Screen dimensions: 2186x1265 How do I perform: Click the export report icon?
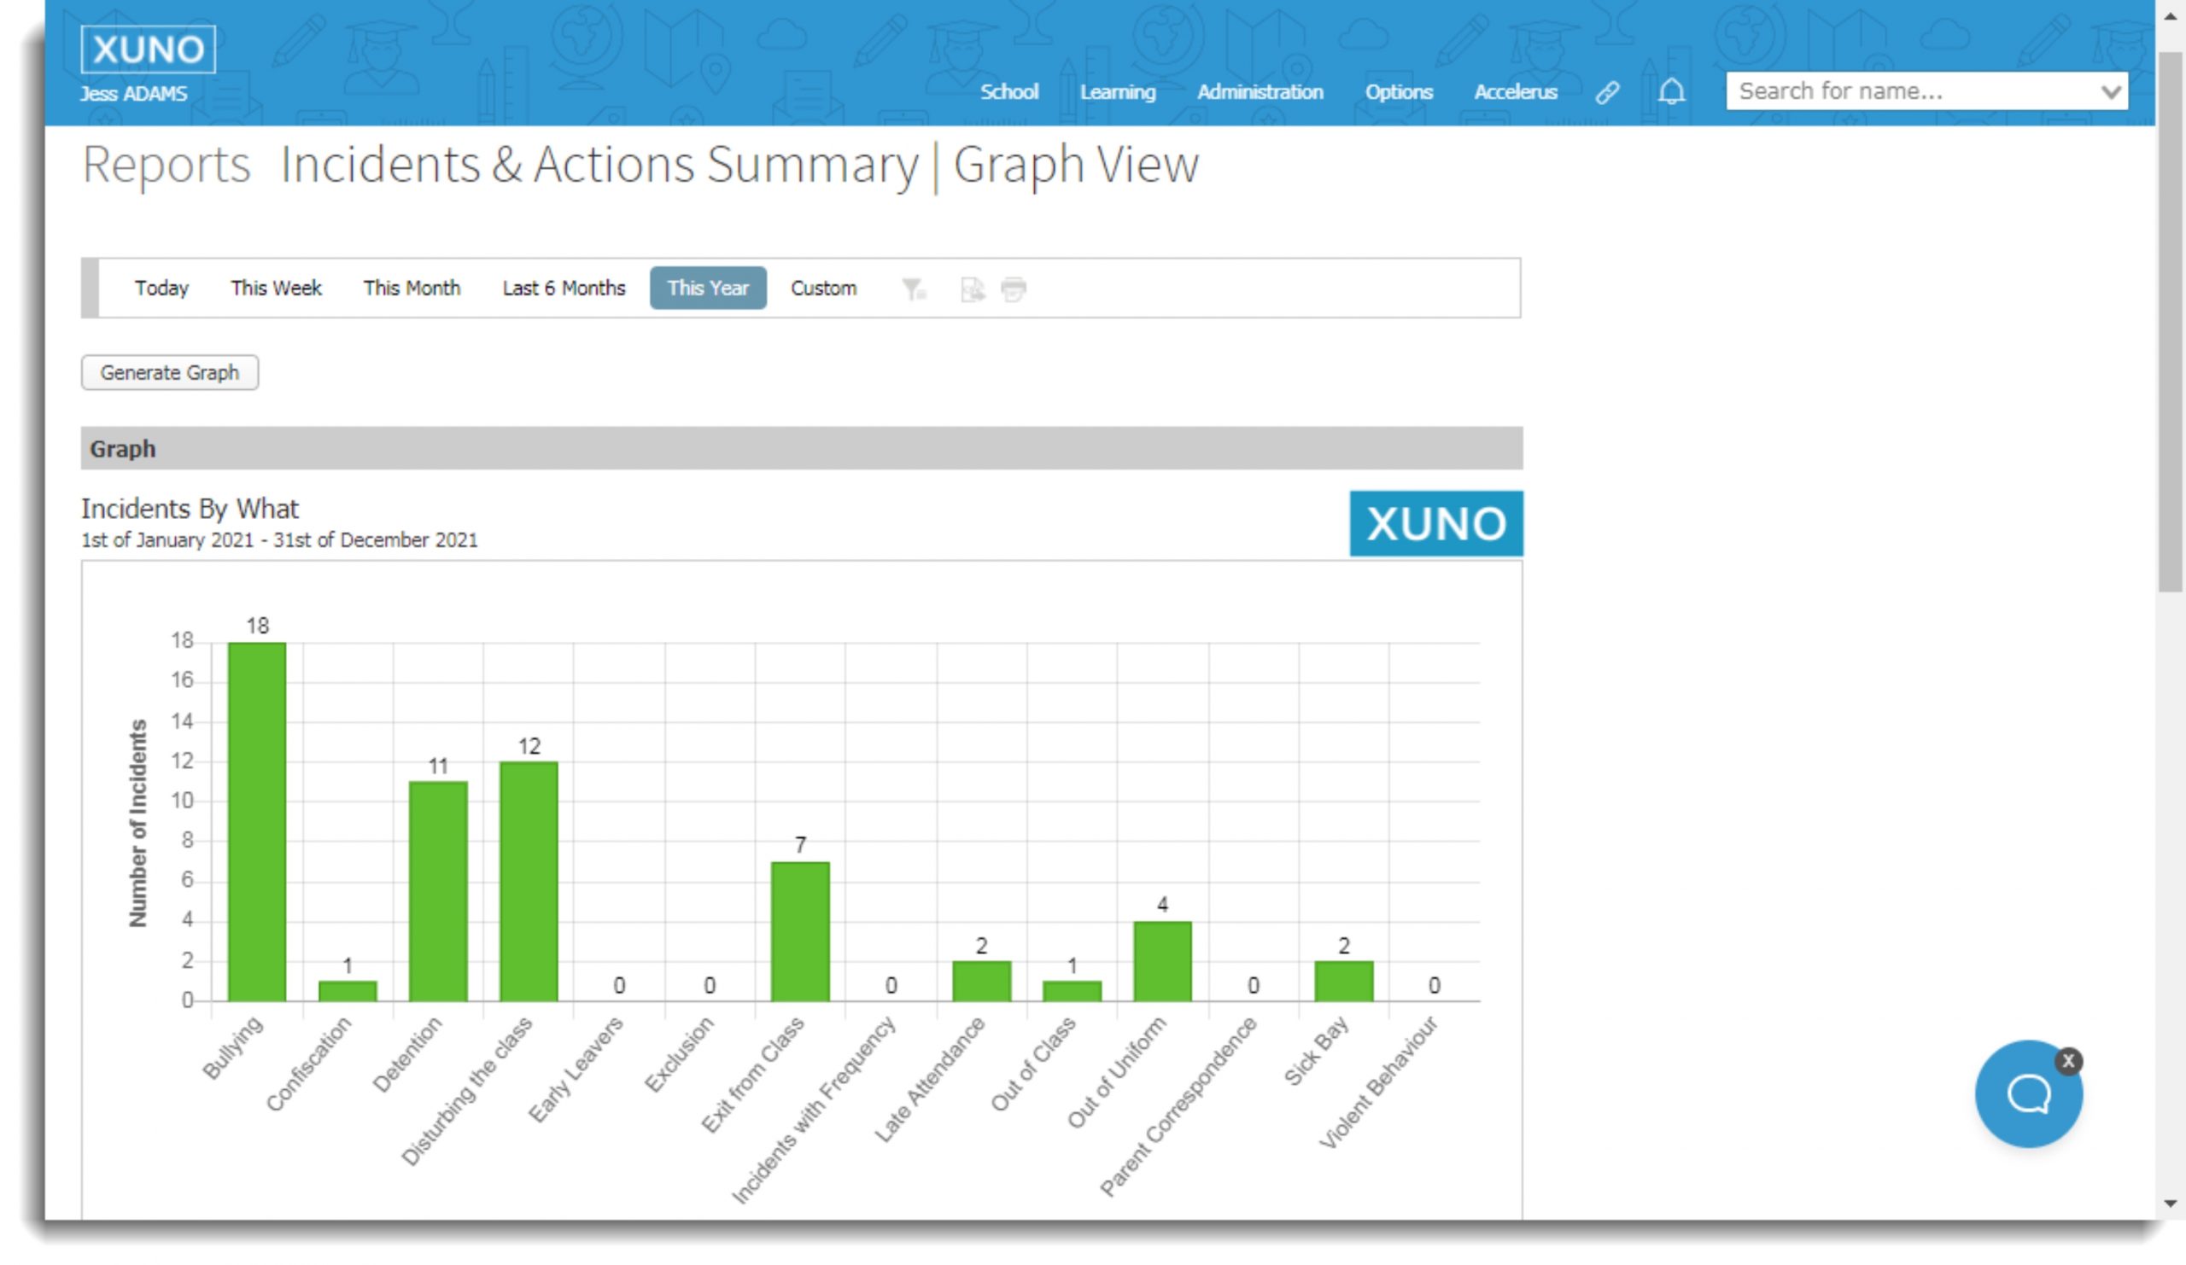[973, 289]
